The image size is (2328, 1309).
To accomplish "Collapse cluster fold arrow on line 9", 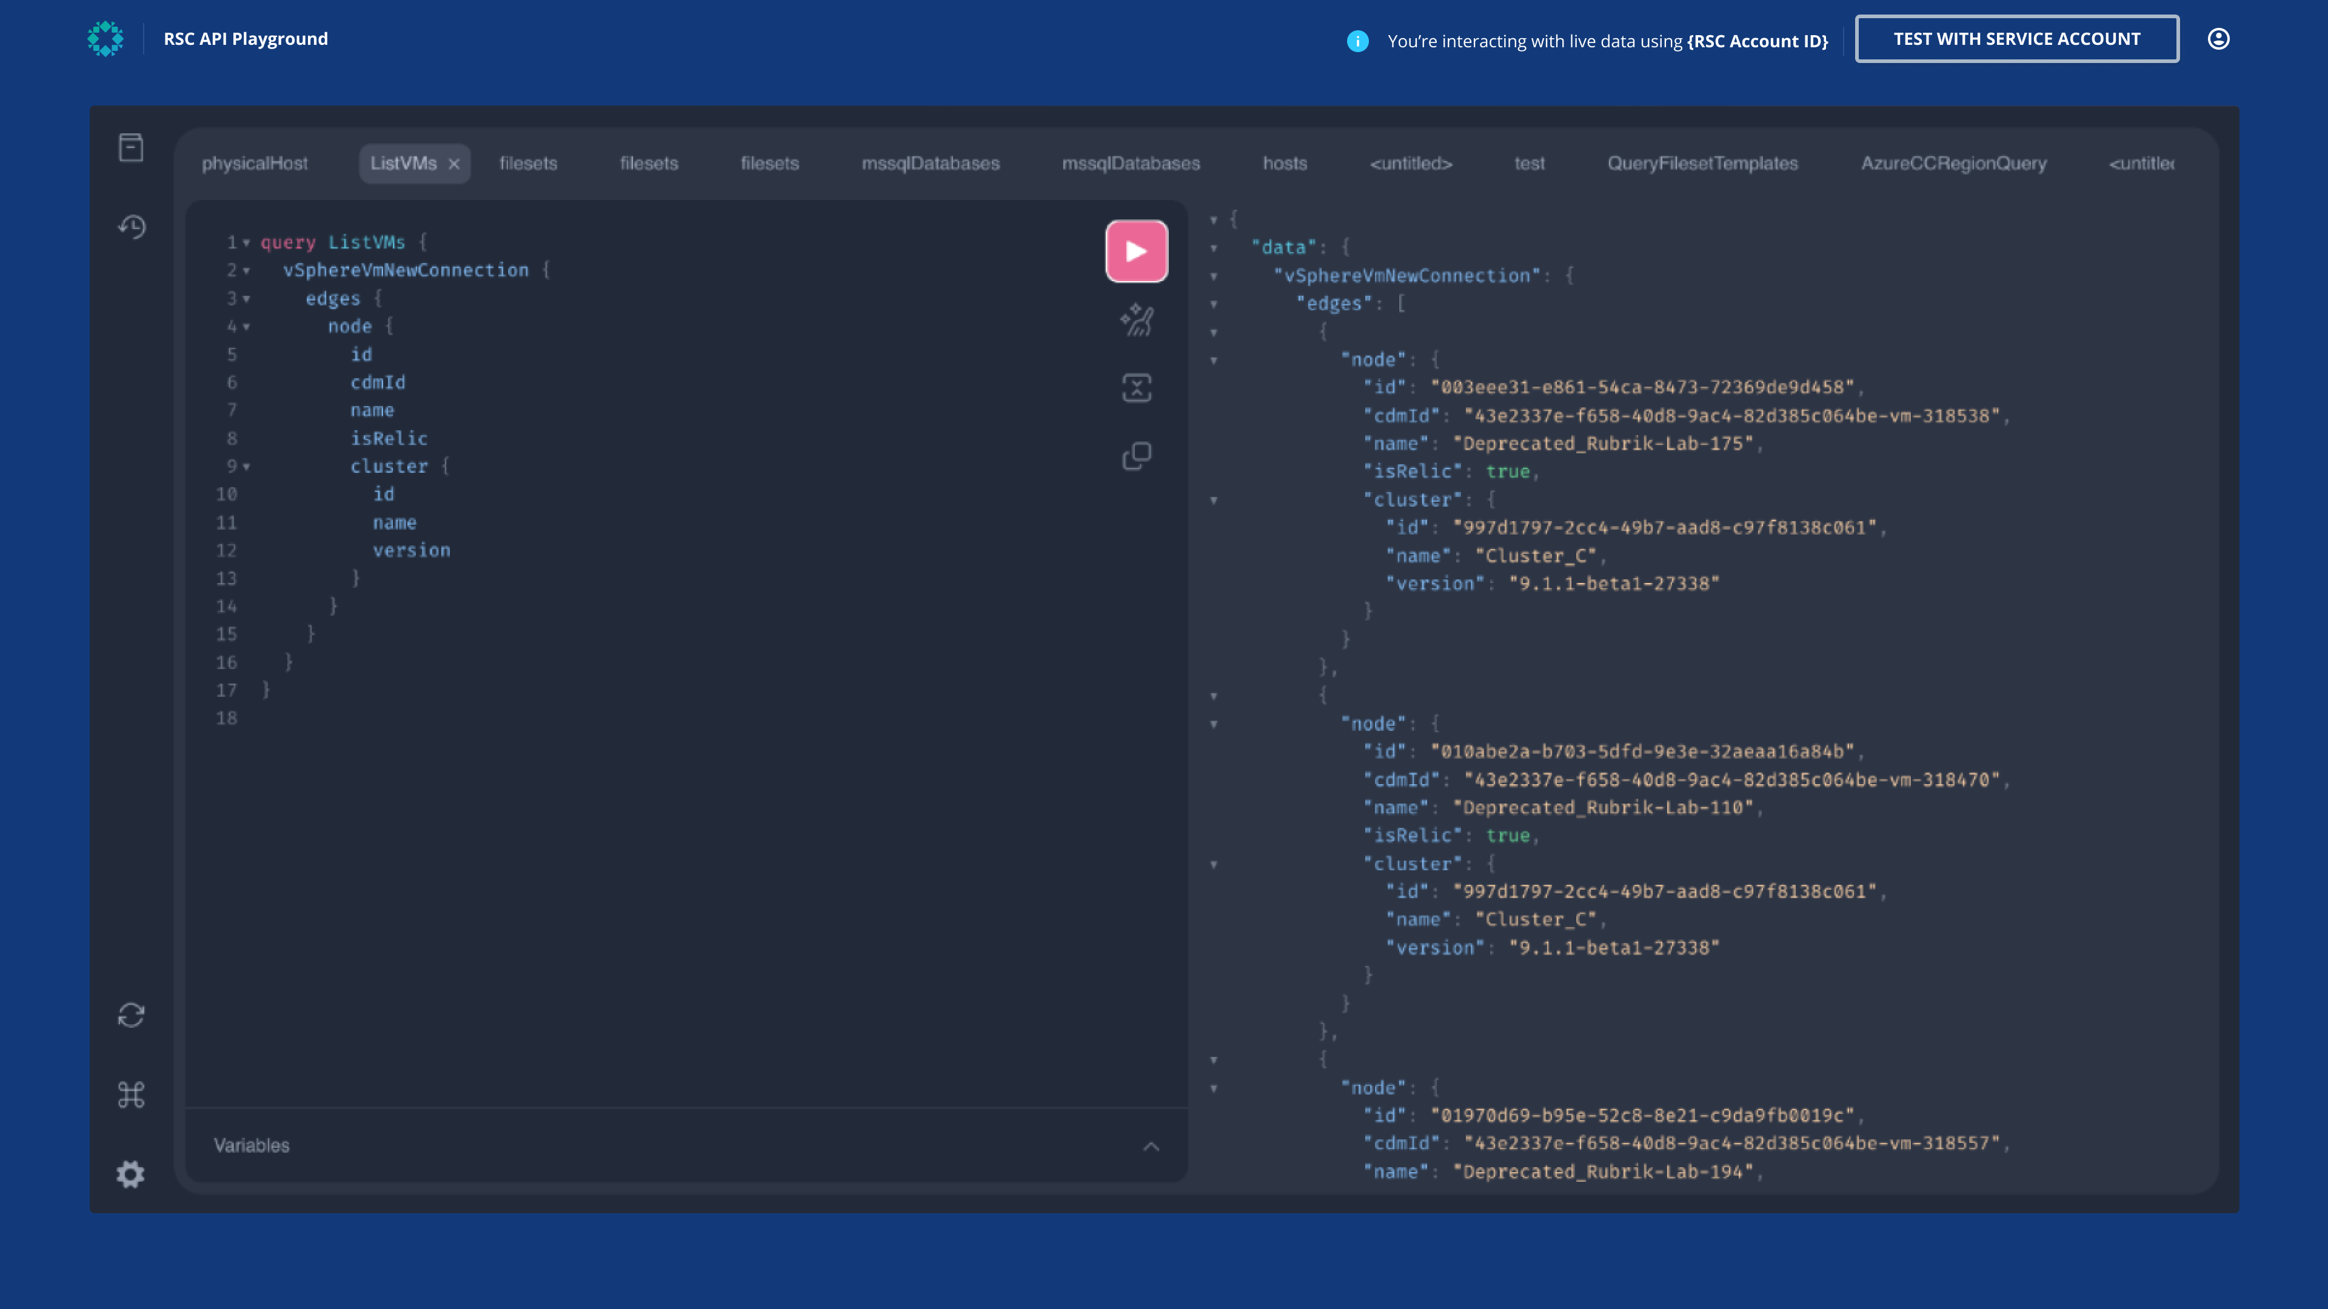I will (x=246, y=466).
